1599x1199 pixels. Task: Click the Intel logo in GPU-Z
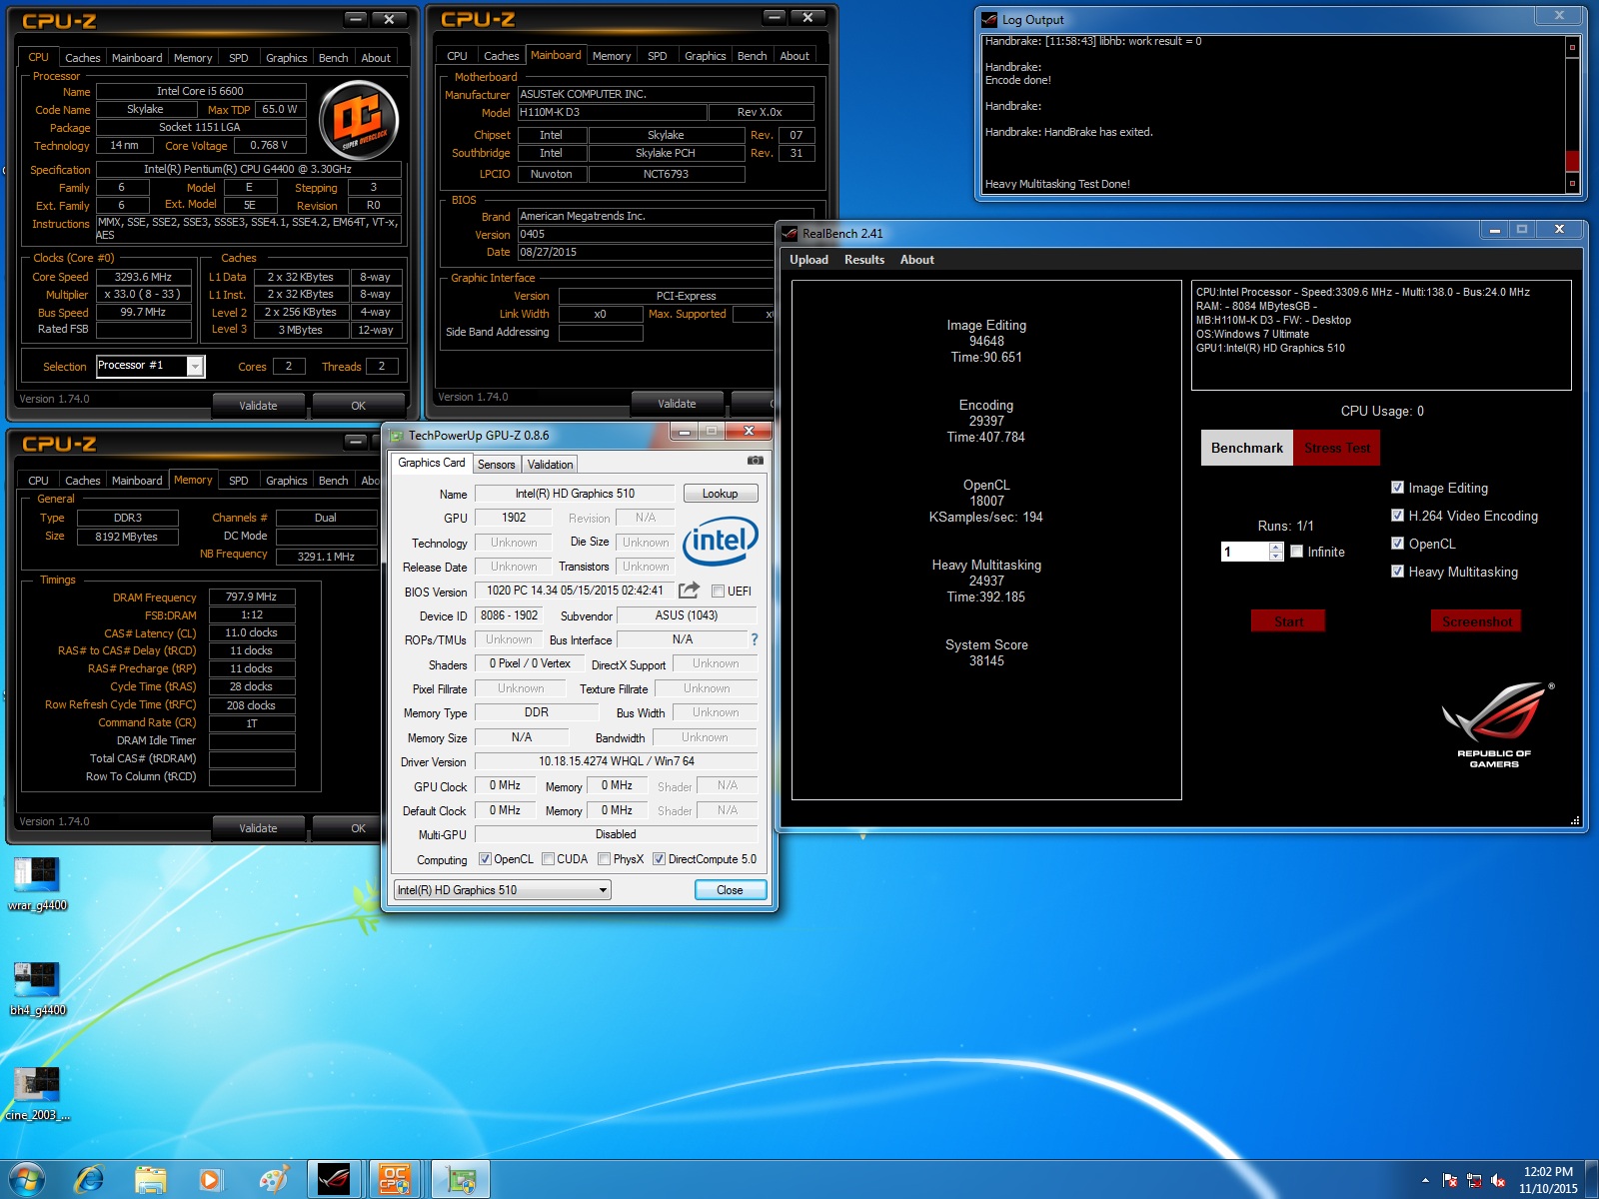pos(721,542)
